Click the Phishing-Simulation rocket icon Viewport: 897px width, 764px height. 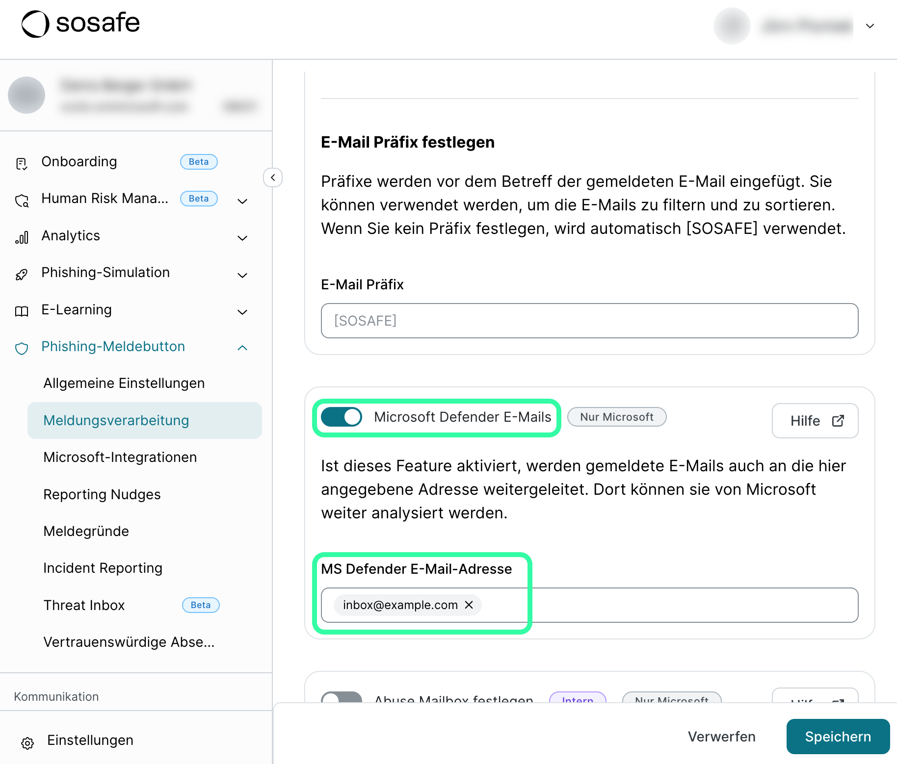pos(22,275)
